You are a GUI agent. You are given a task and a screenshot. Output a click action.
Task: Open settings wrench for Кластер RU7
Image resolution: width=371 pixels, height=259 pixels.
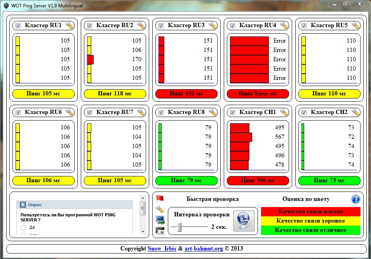[141, 112]
